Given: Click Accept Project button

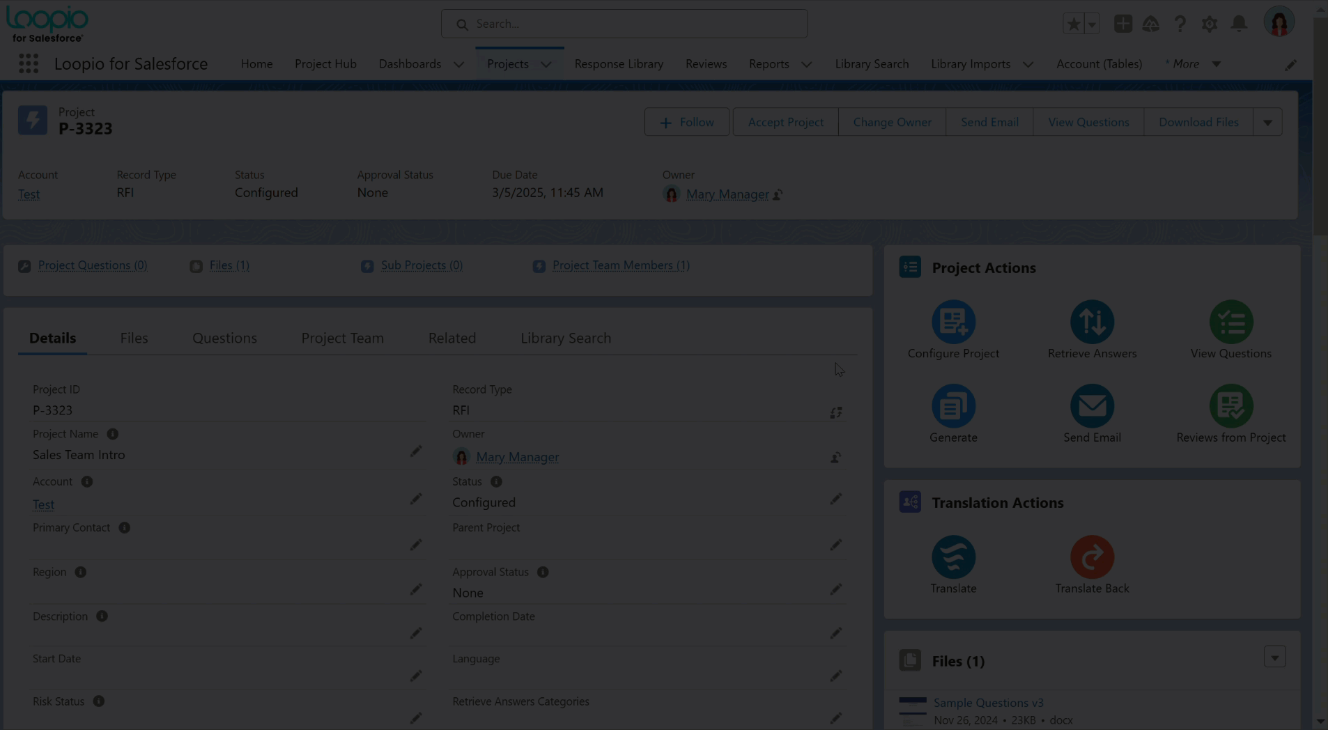Looking at the screenshot, I should tap(785, 122).
